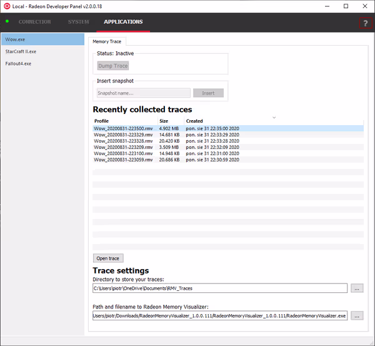Viewport: 375px width, 346px height.
Task: Click the Insert snapshot button
Action: (208, 93)
